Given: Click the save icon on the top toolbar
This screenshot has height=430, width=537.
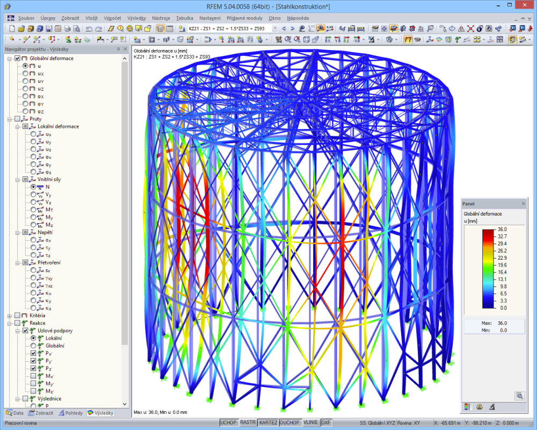Looking at the screenshot, I should tap(48, 30).
